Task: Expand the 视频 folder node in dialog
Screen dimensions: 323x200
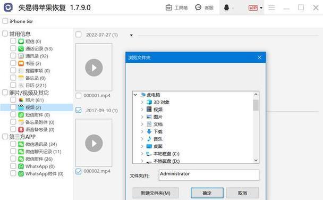Action: 142,110
